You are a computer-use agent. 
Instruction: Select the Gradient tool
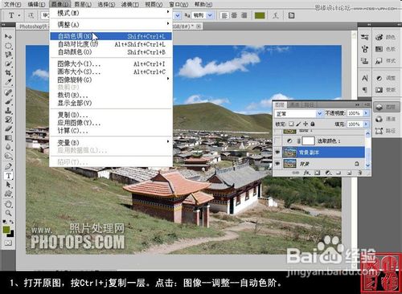coord(8,138)
